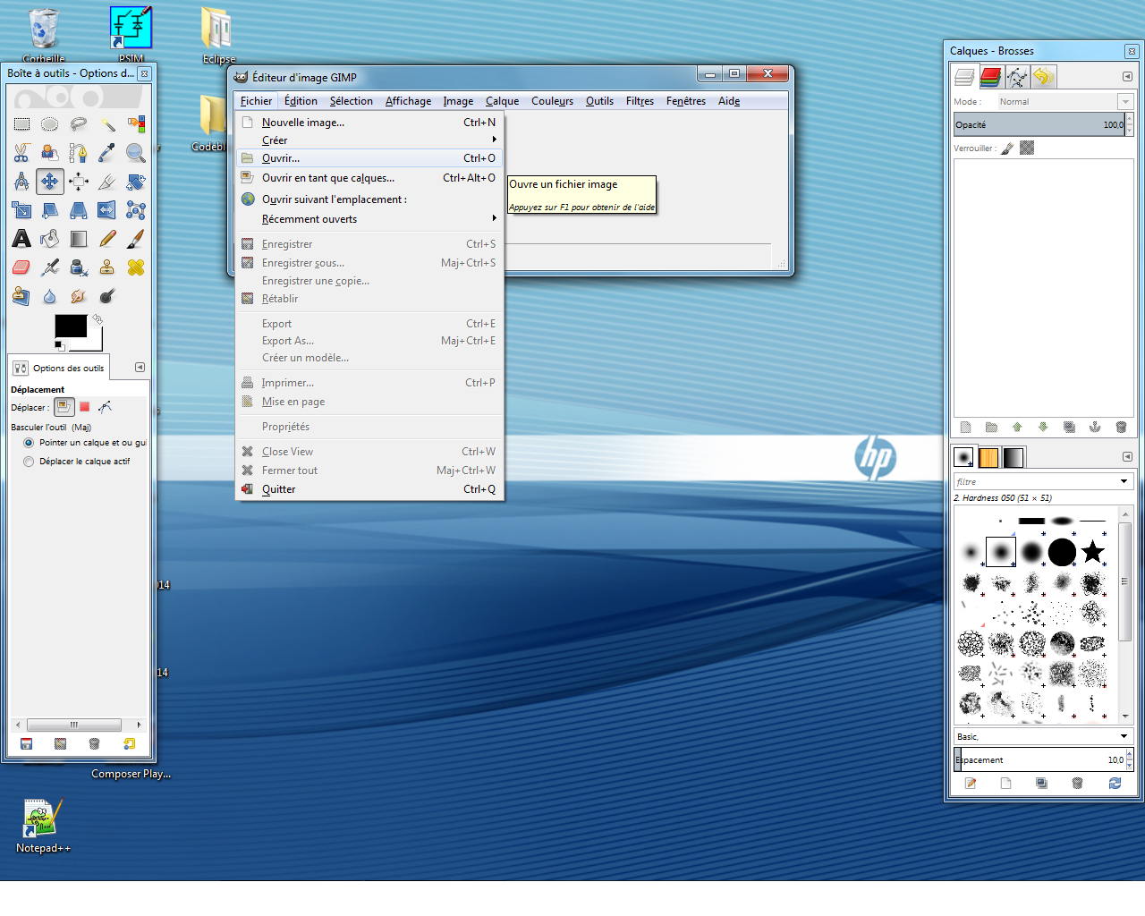Select the Shear tool
Image resolution: width=1145 pixels, height=916 pixels.
50,210
